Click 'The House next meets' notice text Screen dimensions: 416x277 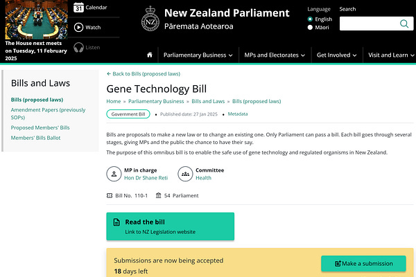click(x=36, y=51)
